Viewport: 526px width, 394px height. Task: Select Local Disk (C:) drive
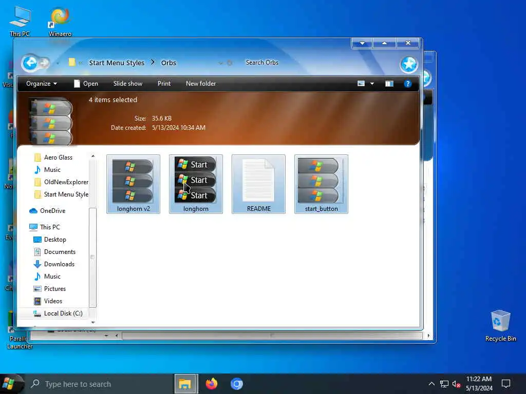(58, 313)
